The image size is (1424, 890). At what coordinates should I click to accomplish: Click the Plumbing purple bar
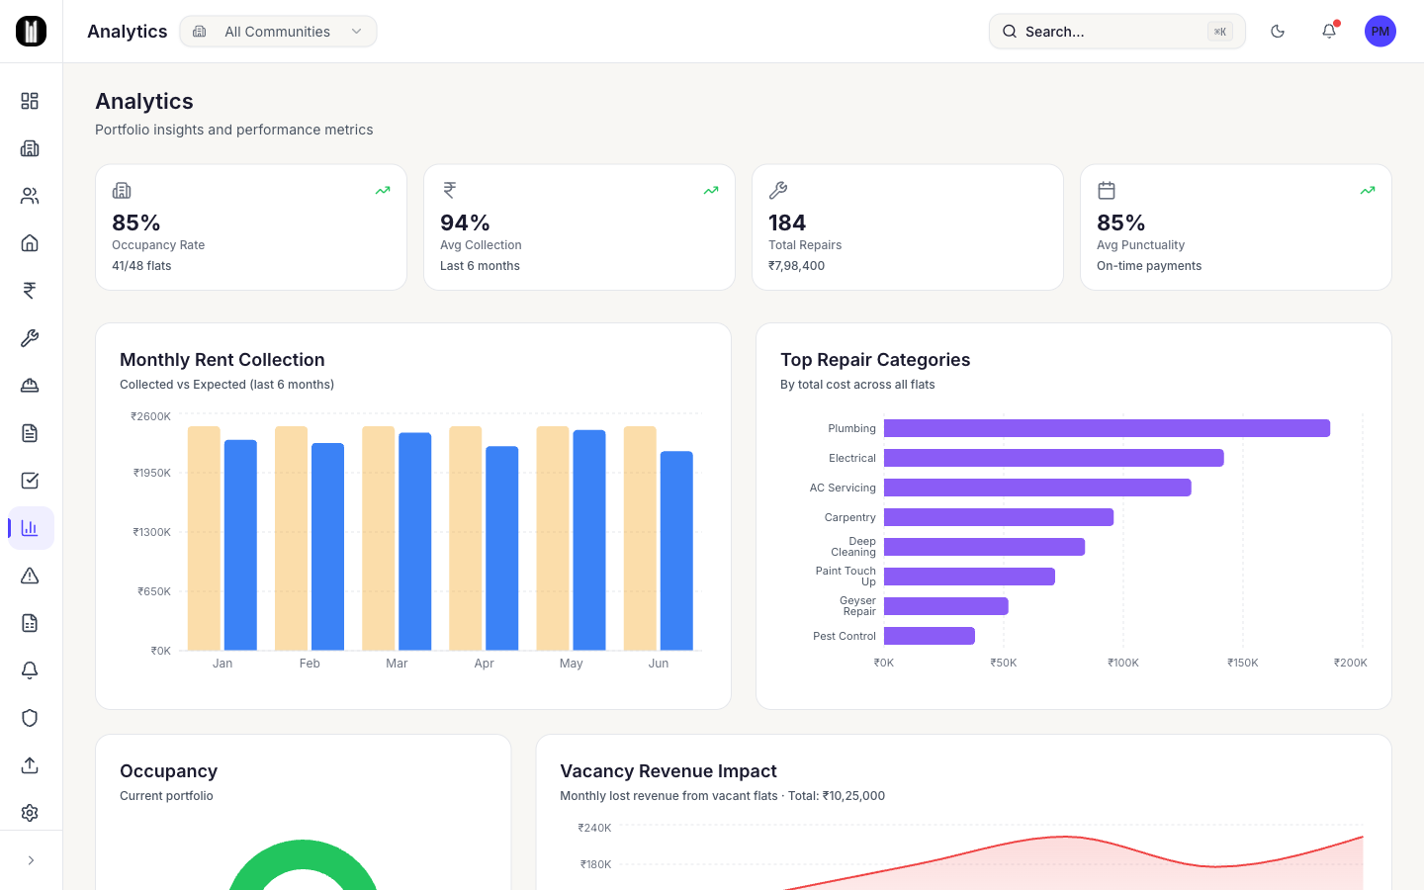pos(1107,428)
